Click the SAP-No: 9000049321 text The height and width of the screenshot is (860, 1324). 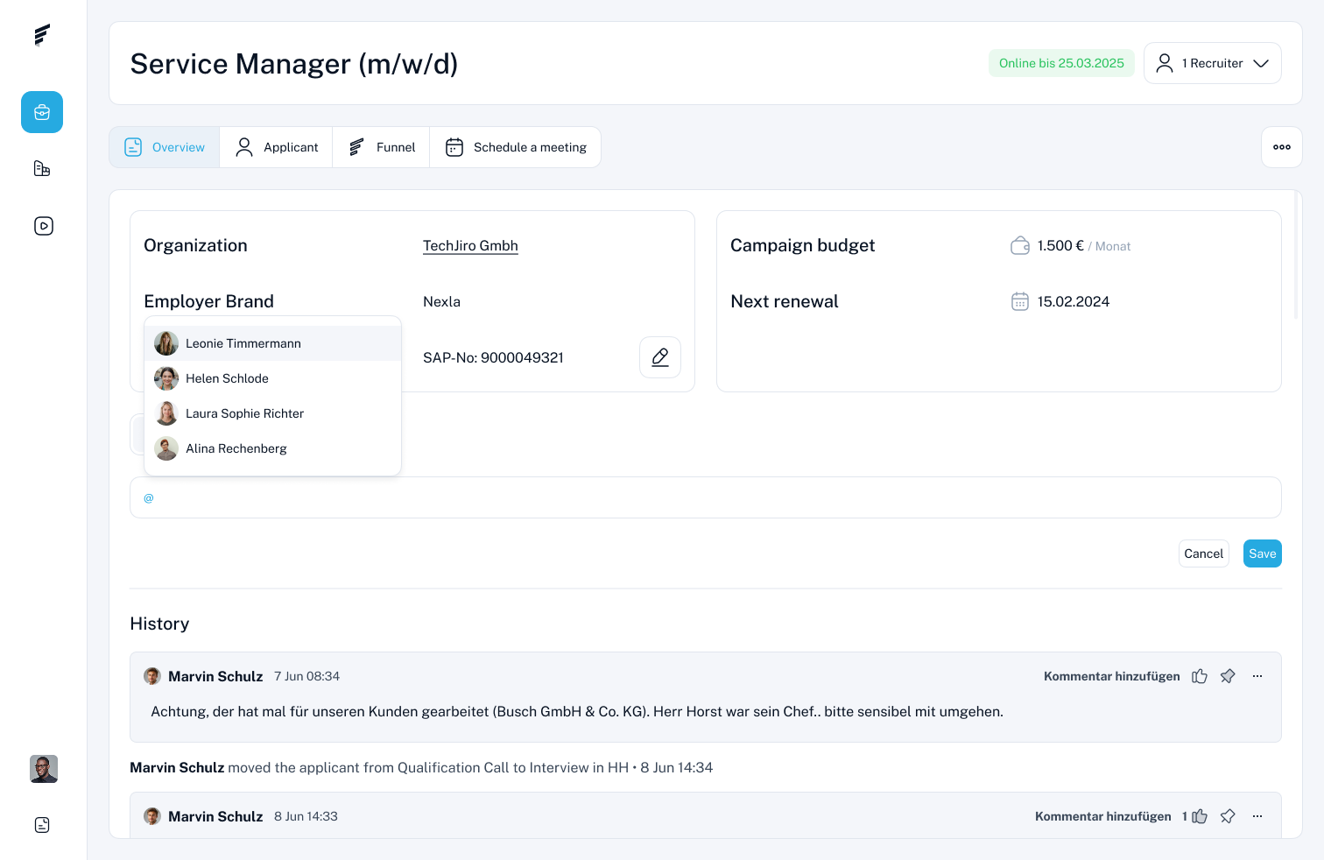[x=493, y=357]
